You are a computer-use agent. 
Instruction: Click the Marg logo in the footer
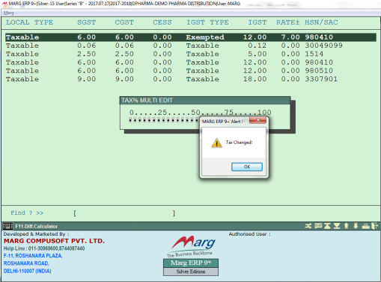(191, 246)
